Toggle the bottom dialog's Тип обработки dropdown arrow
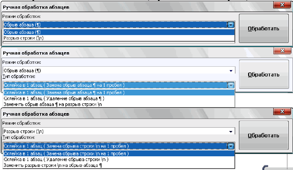The height and width of the screenshot is (170, 293). coord(231,146)
